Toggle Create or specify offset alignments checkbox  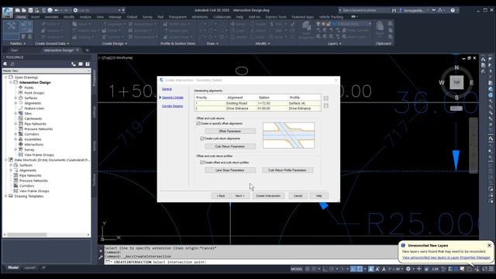coord(198,123)
